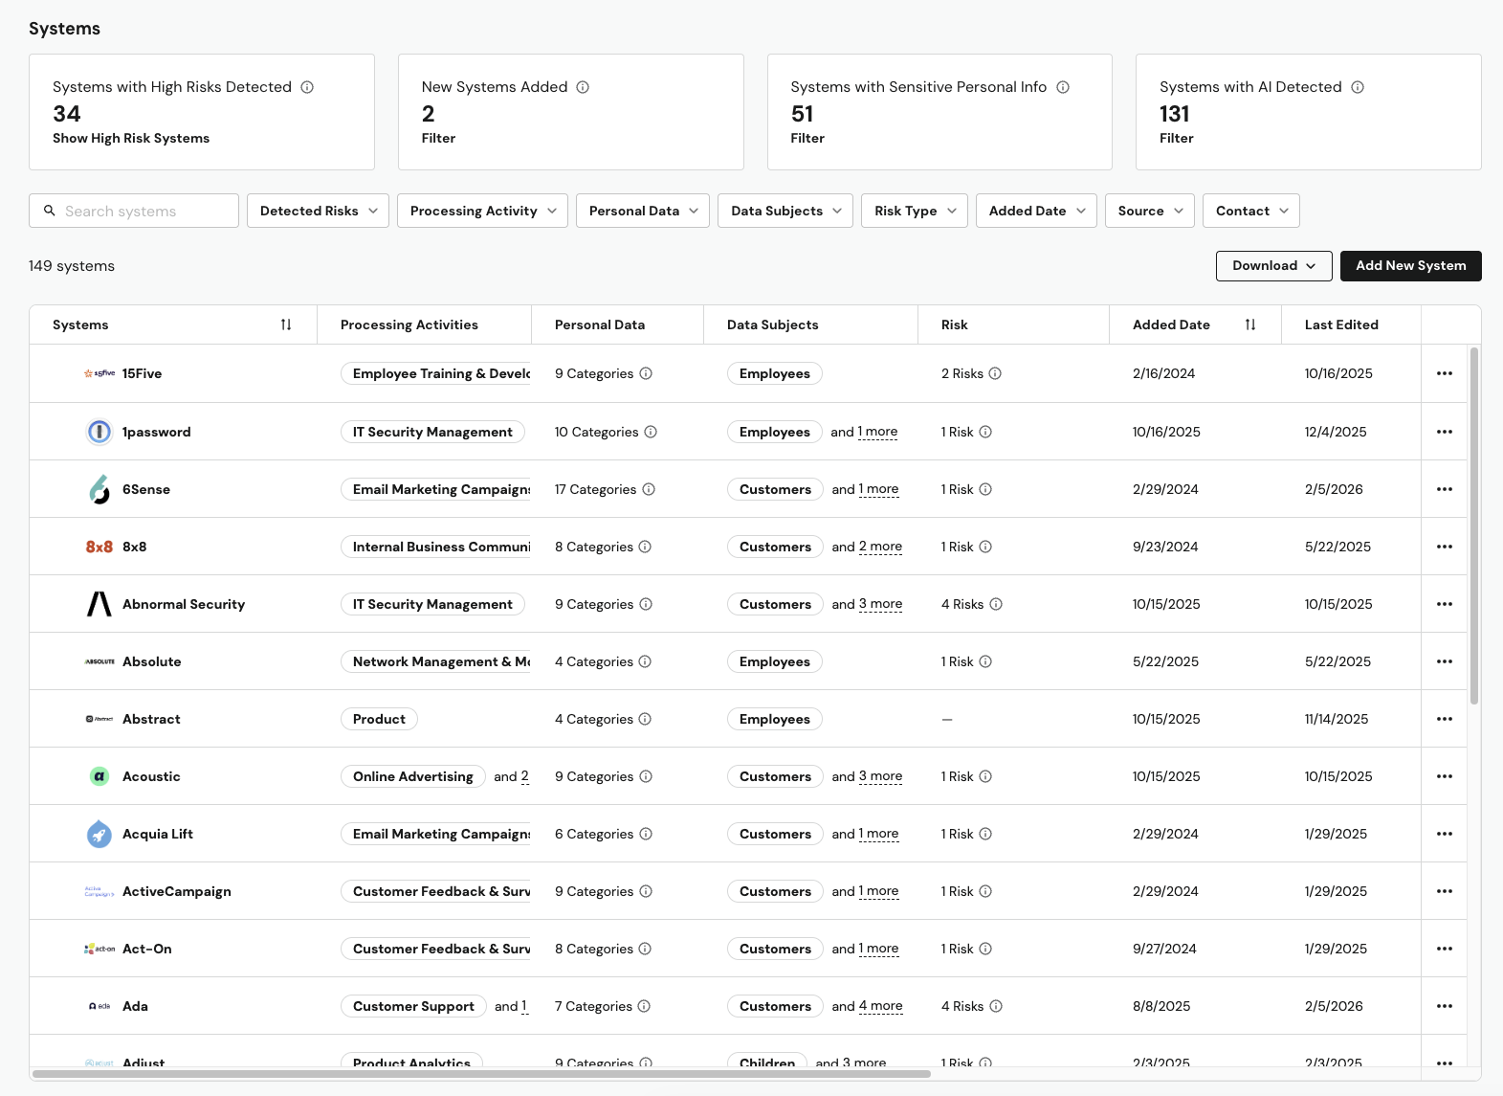
Task: Click info icon beside Systems with AI Detected
Action: click(x=1357, y=87)
